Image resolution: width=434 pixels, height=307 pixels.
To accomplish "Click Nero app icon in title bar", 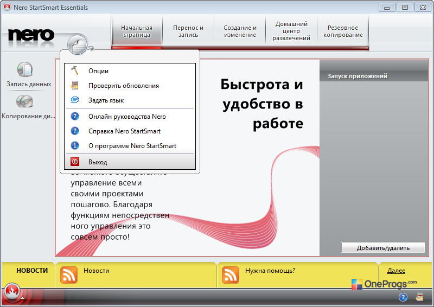I will [x=7, y=7].
